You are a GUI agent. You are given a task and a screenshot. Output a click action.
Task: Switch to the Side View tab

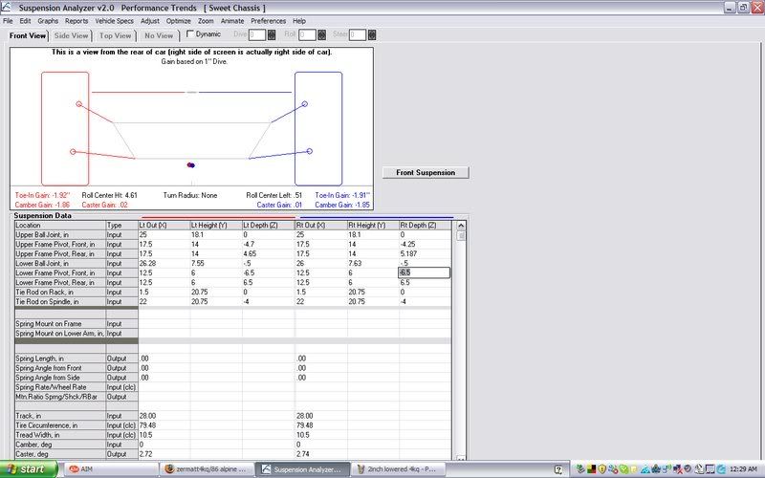[x=72, y=35]
